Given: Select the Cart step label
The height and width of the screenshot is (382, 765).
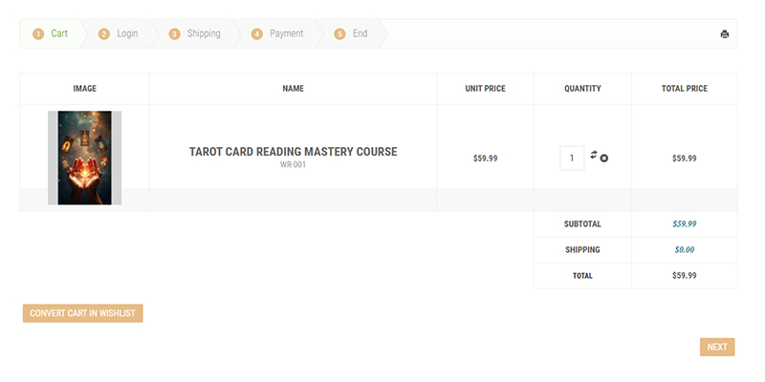Looking at the screenshot, I should click(59, 33).
